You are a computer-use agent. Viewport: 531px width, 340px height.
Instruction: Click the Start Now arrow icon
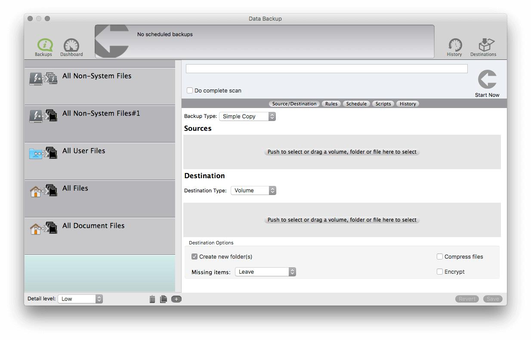coord(487,80)
